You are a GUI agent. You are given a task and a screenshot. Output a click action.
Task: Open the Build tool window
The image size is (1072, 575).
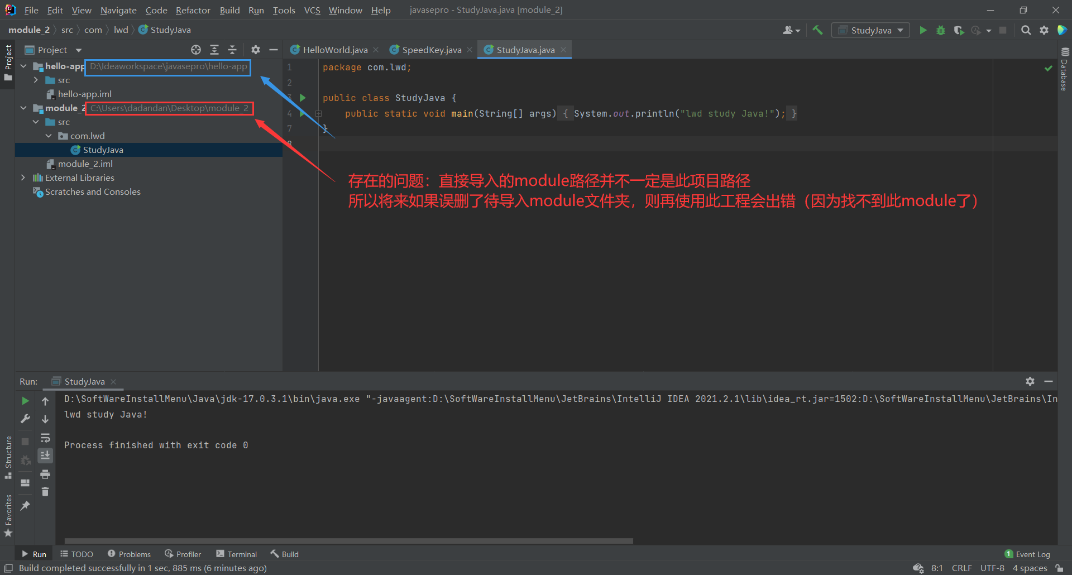pyautogui.click(x=284, y=554)
